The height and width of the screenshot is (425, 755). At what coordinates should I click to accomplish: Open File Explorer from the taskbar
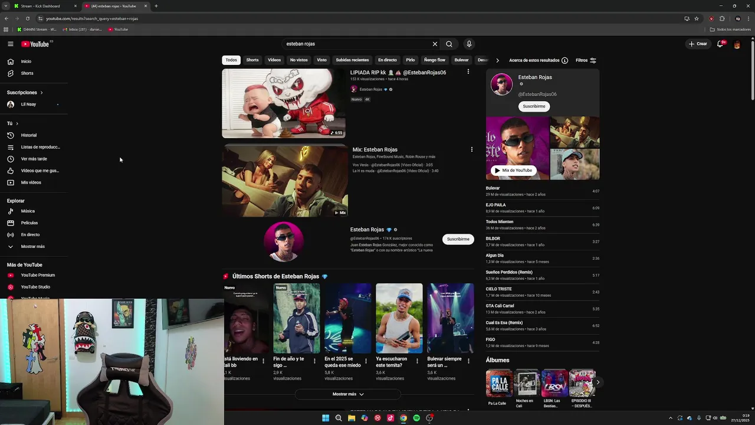pos(352,418)
